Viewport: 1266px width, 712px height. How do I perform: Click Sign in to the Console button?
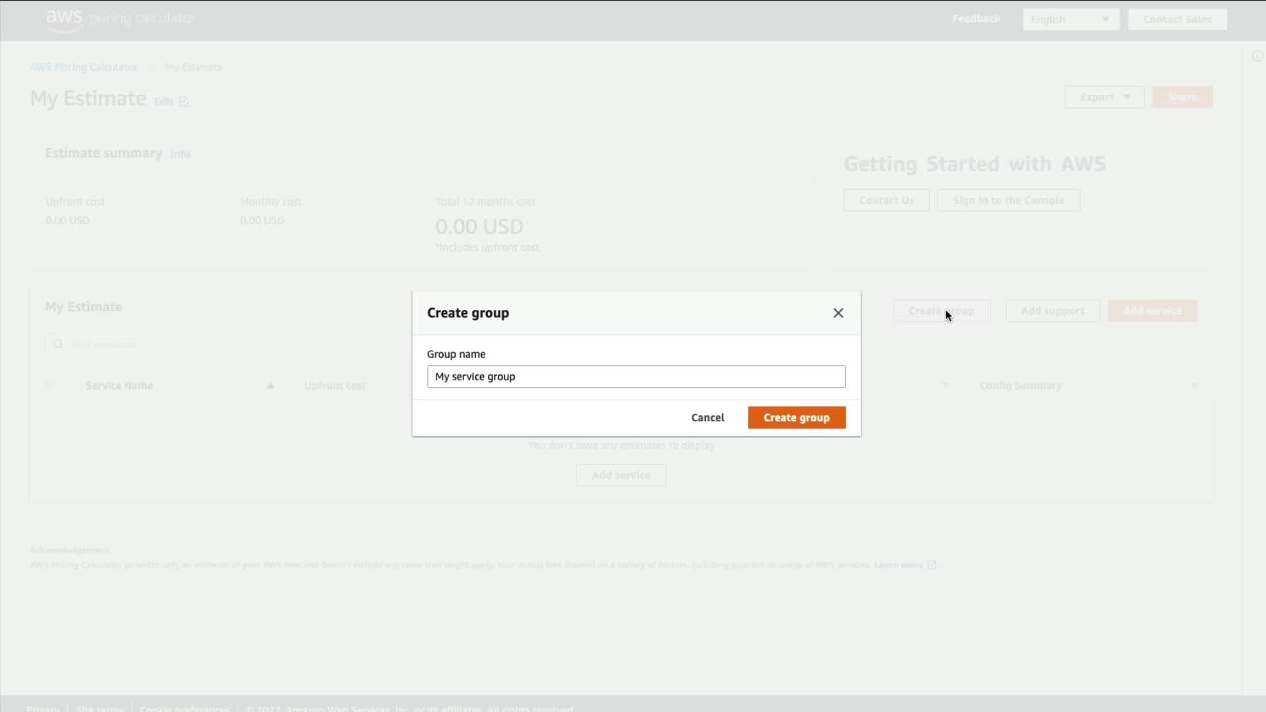(1008, 200)
